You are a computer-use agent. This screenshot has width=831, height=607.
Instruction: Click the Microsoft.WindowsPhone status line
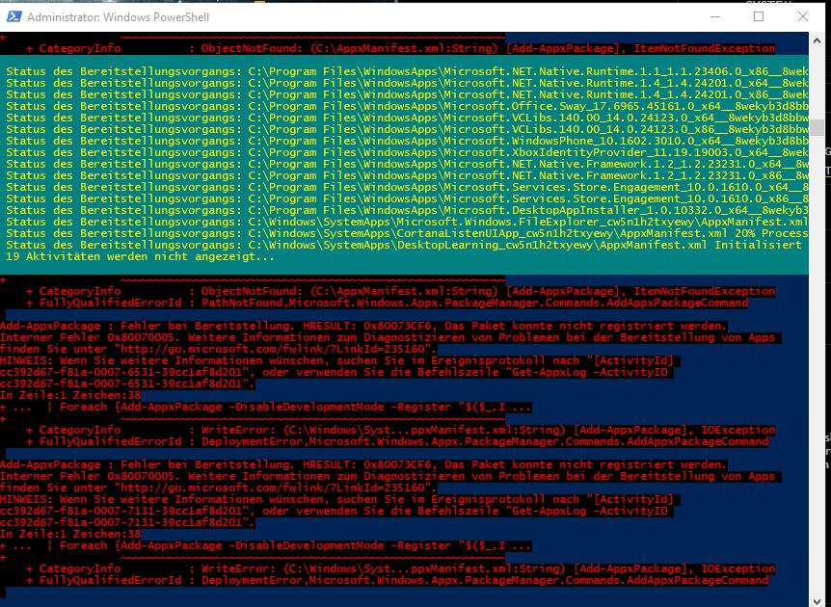(407, 141)
